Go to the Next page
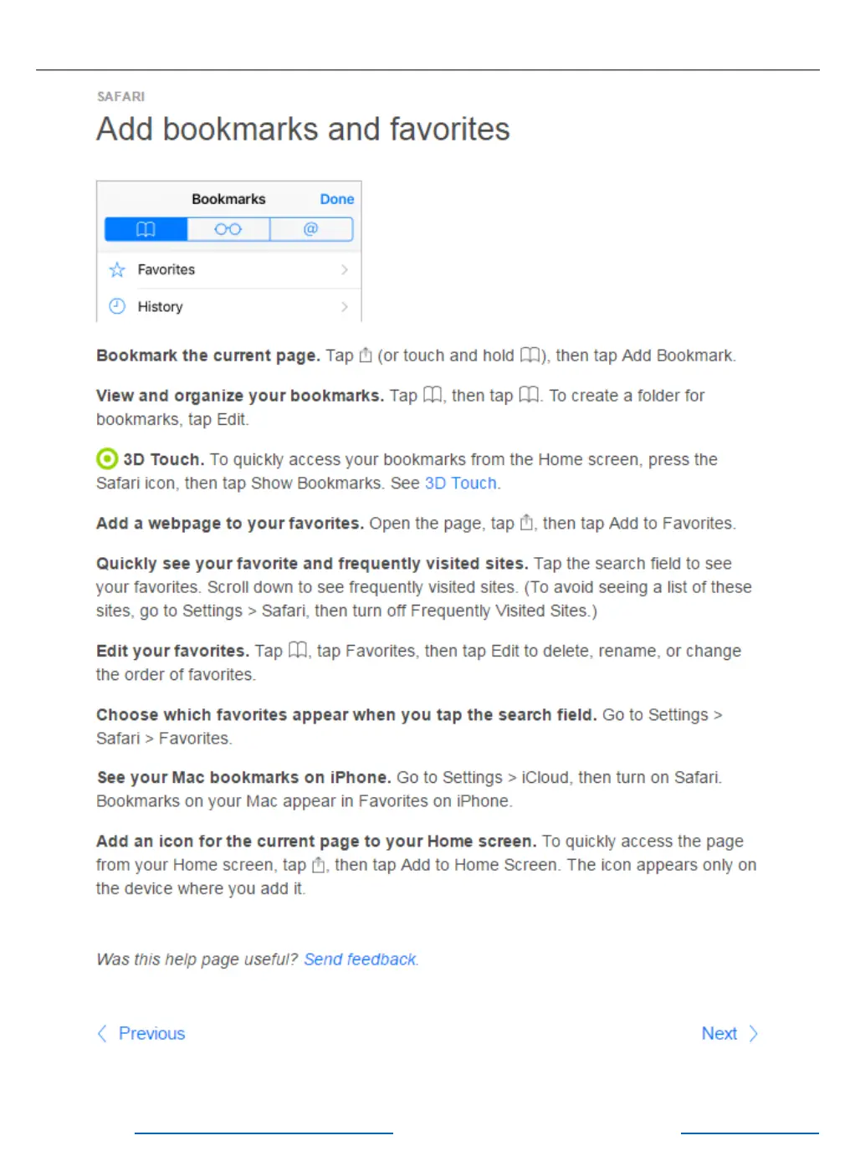The image size is (855, 1156). 719,1033
